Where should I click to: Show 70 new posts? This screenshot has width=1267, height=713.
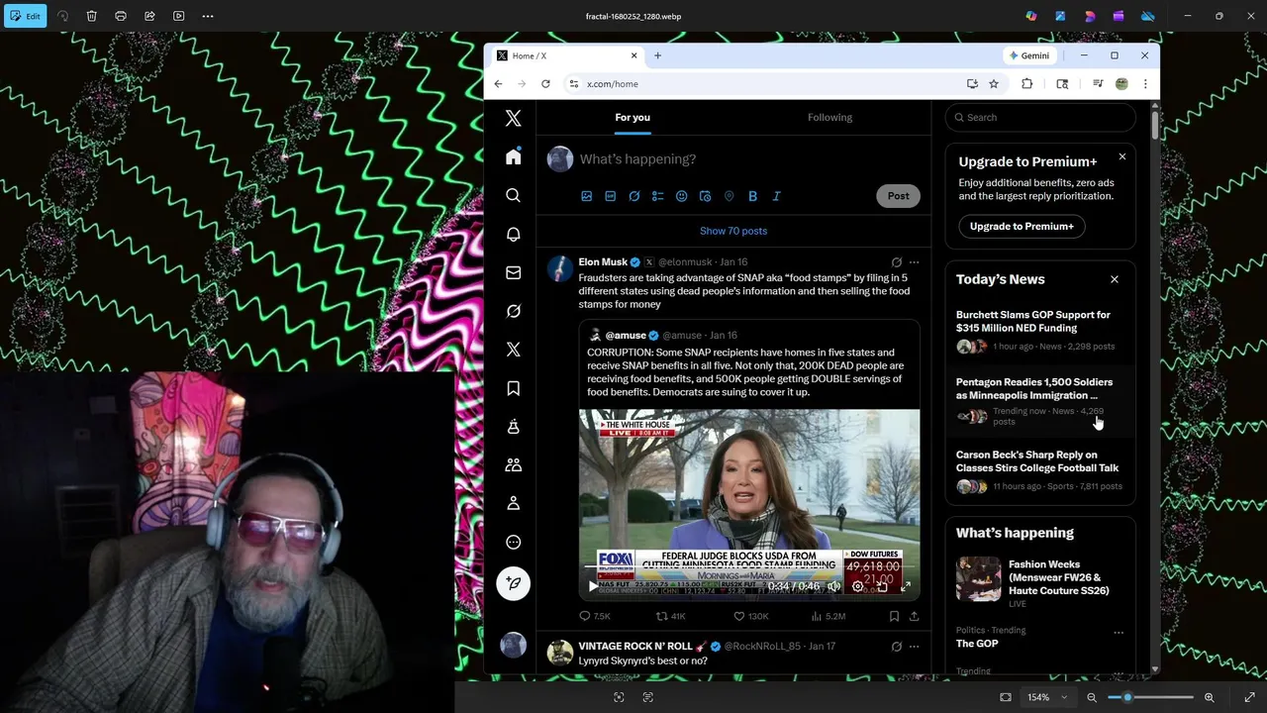click(733, 231)
